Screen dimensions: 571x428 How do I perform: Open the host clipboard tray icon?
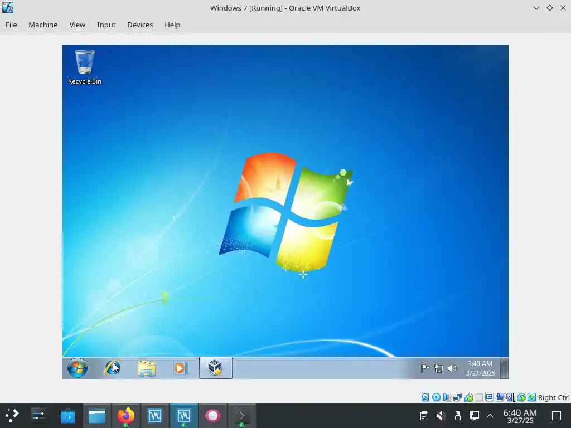(x=424, y=416)
